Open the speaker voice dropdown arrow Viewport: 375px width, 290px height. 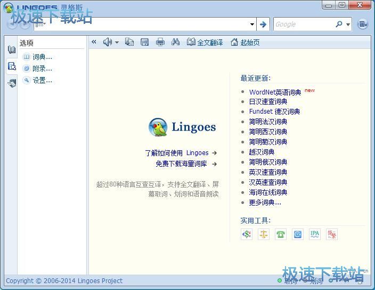tap(117, 42)
